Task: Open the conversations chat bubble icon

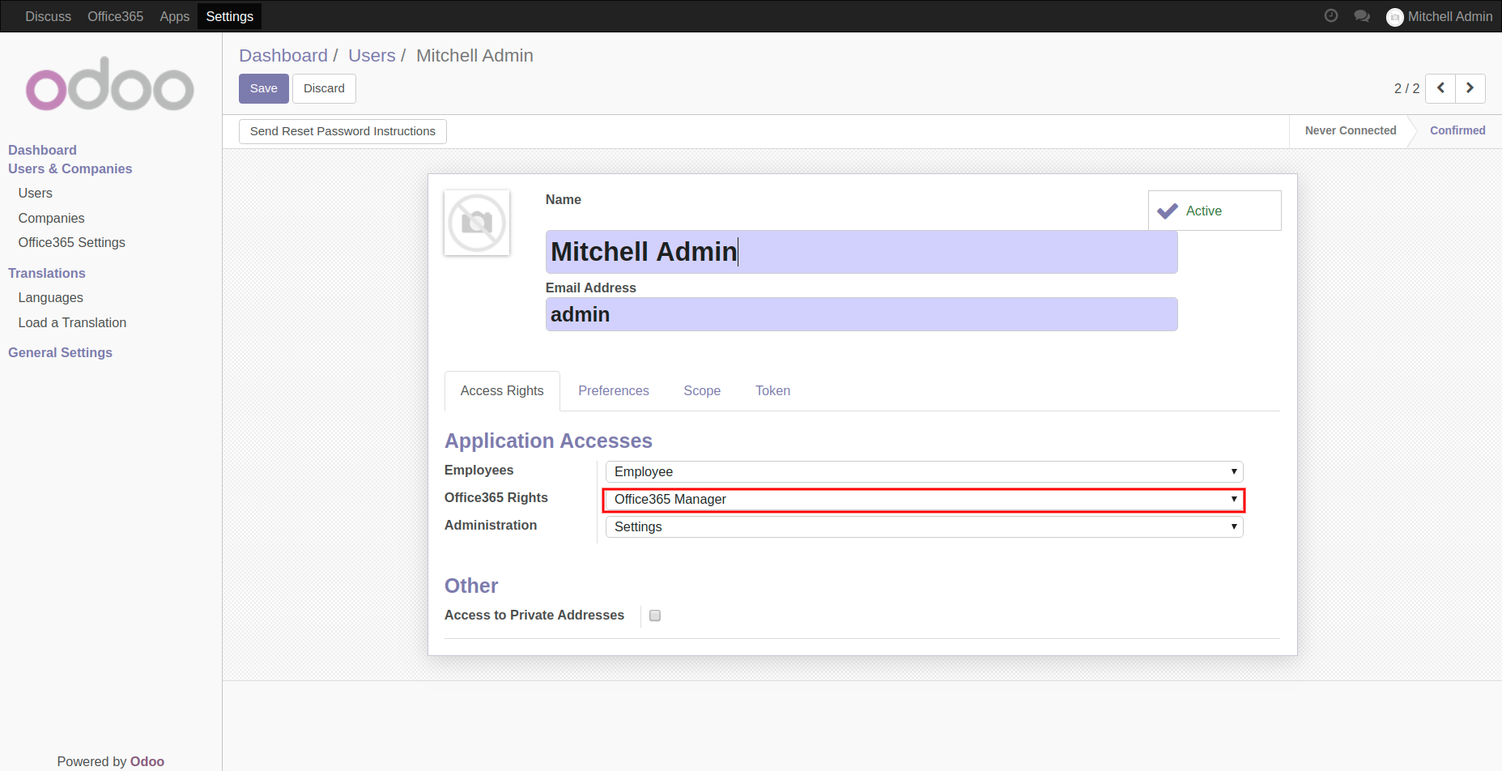Action: coord(1362,16)
